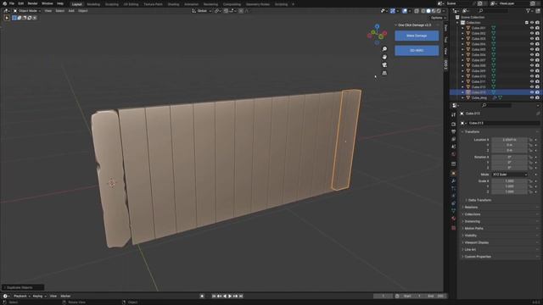Open the File menu
Viewport: 543px width, 305px height.
(x=12, y=3)
